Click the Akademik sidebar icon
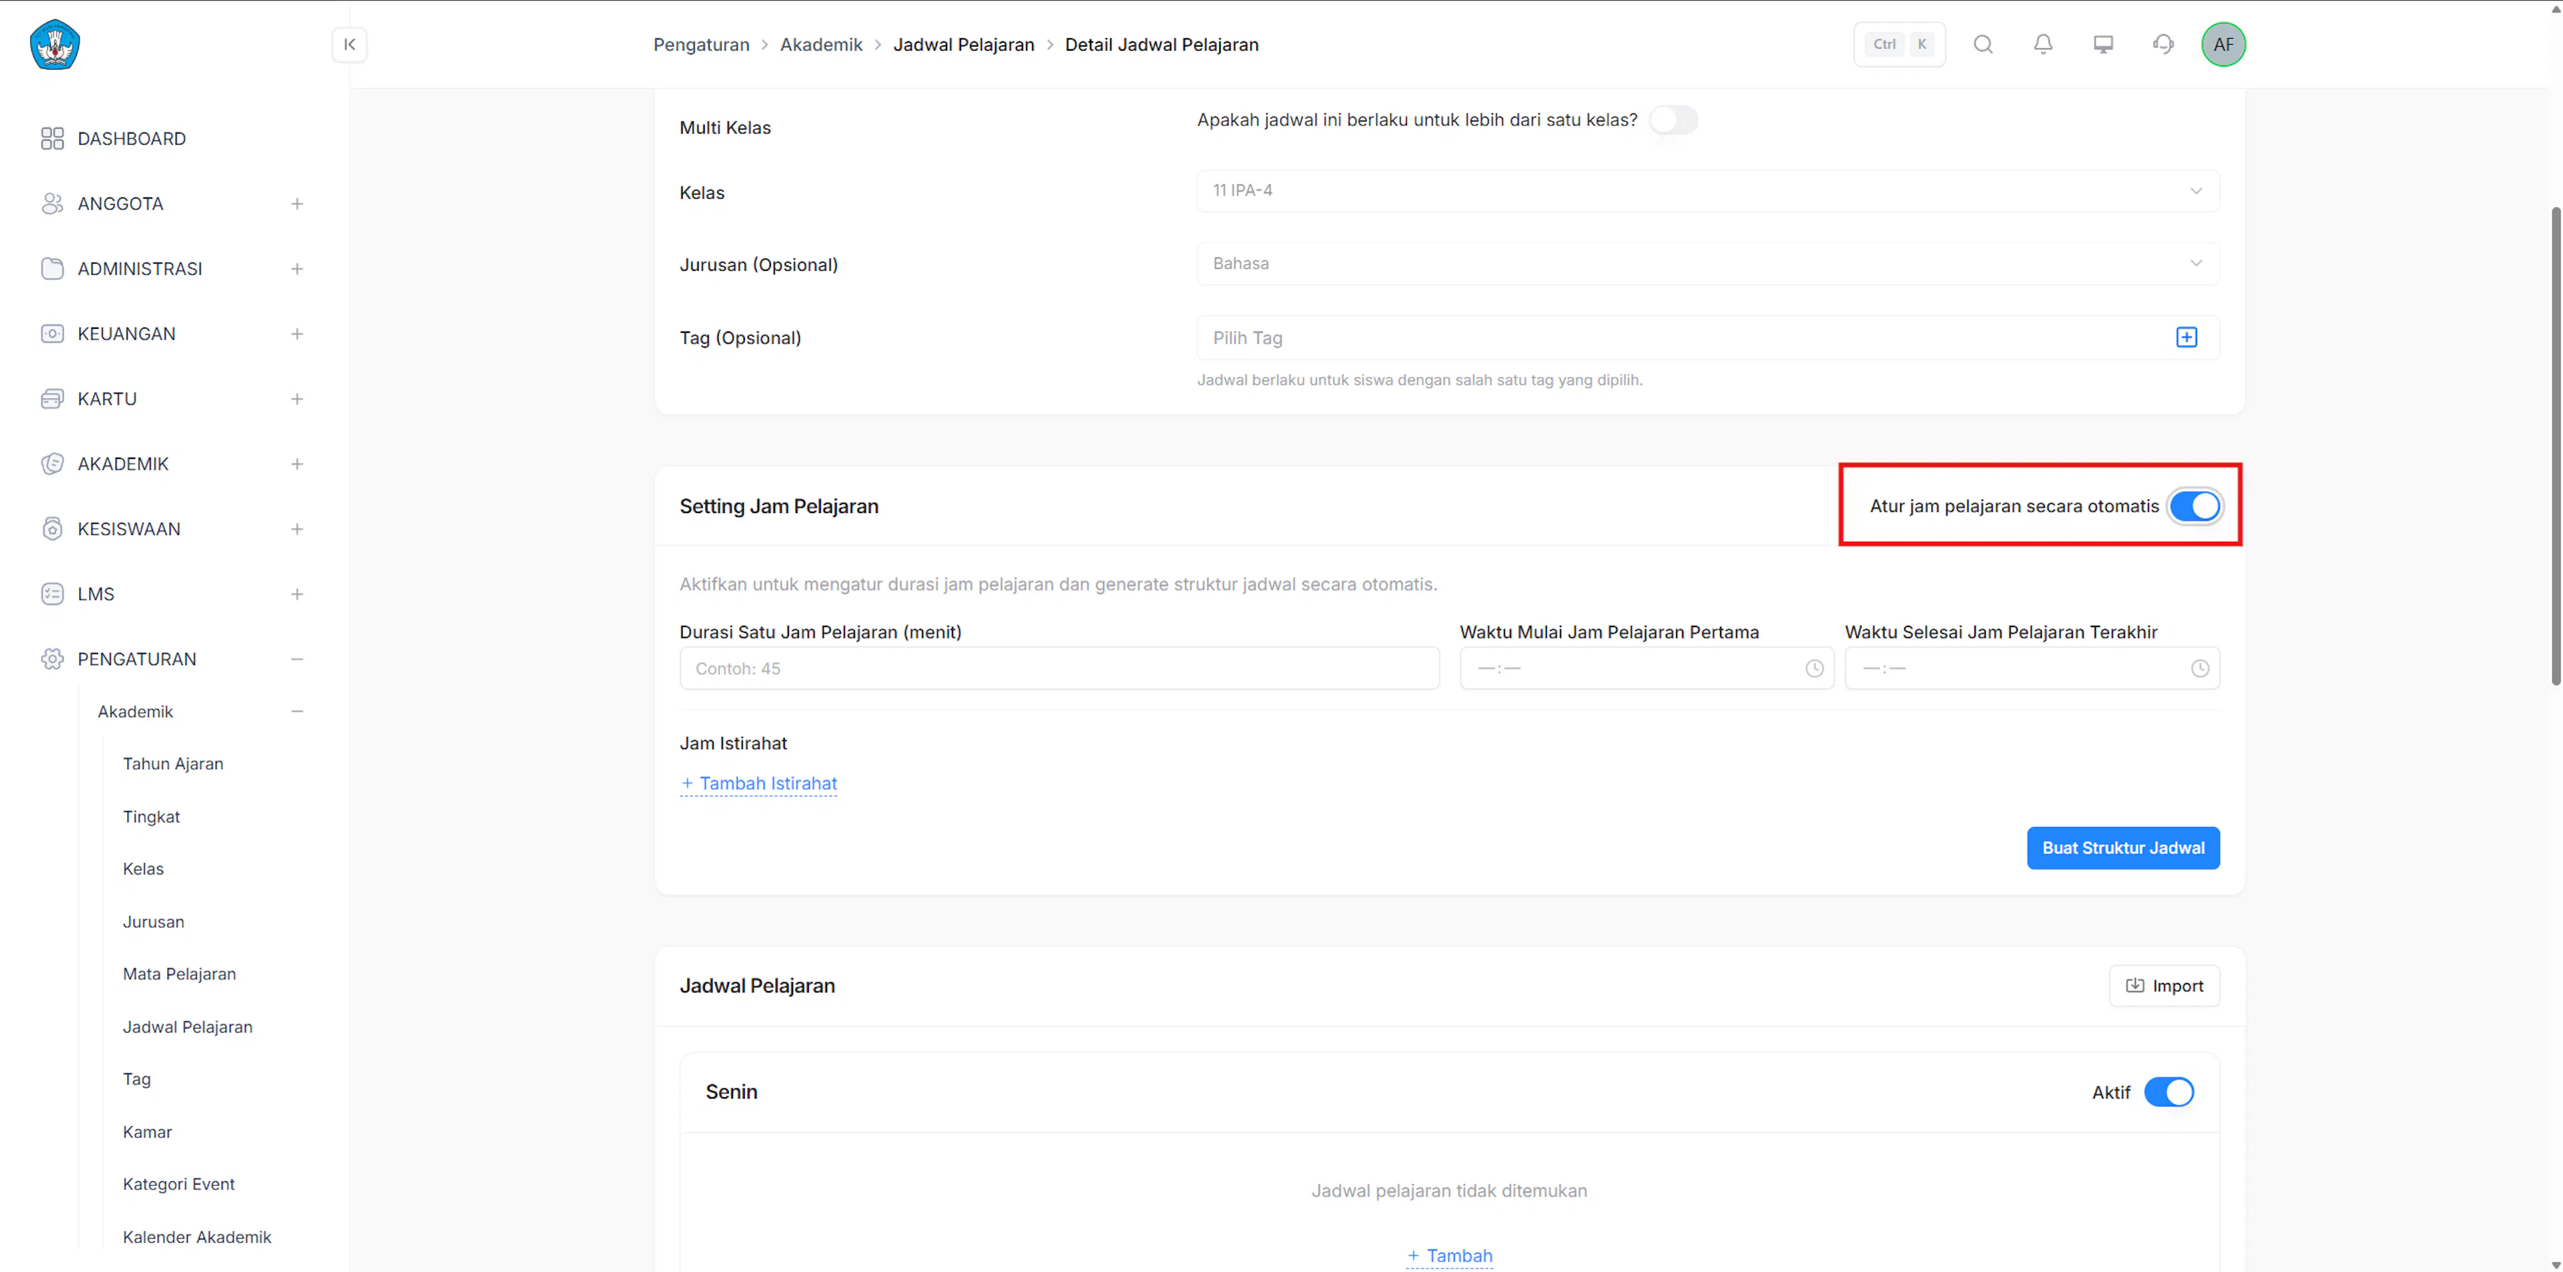The image size is (2563, 1272). coord(52,464)
